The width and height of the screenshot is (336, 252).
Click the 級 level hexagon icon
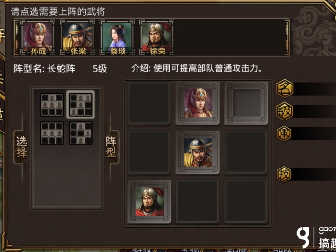click(x=285, y=111)
